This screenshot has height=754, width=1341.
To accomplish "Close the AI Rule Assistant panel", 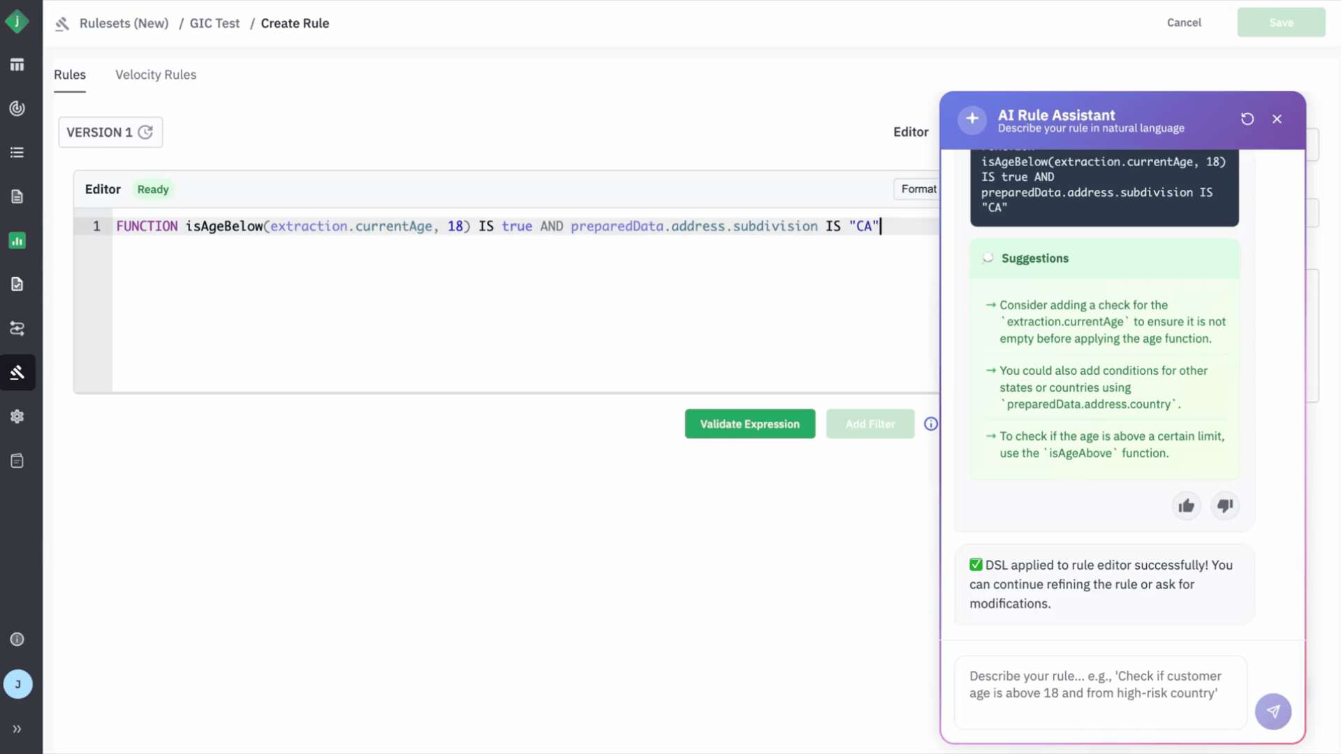I will click(1277, 119).
